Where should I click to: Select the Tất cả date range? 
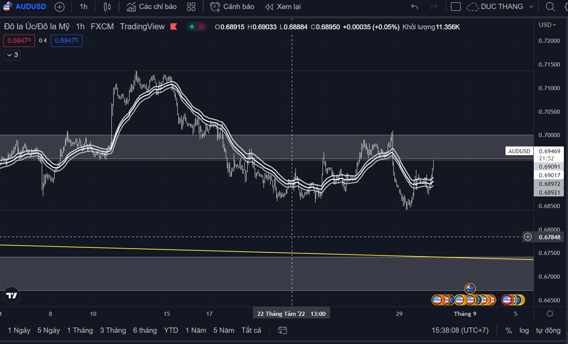point(251,330)
